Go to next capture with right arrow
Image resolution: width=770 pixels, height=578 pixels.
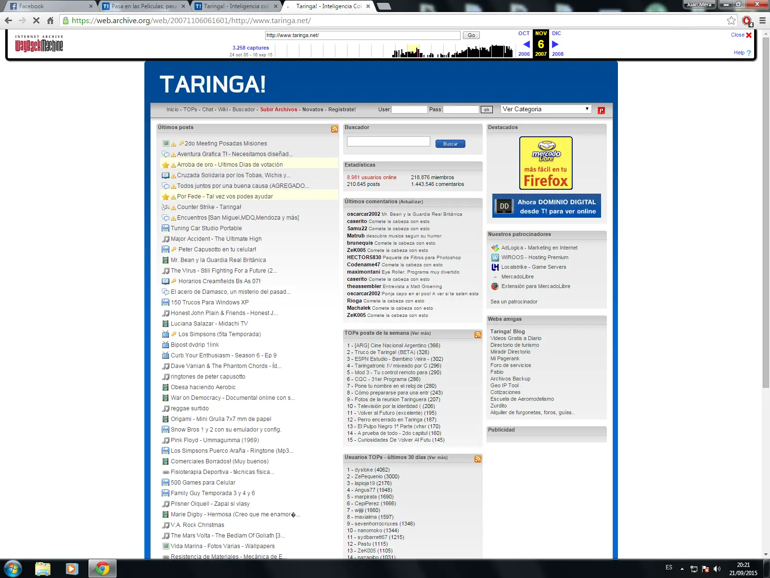(x=555, y=44)
